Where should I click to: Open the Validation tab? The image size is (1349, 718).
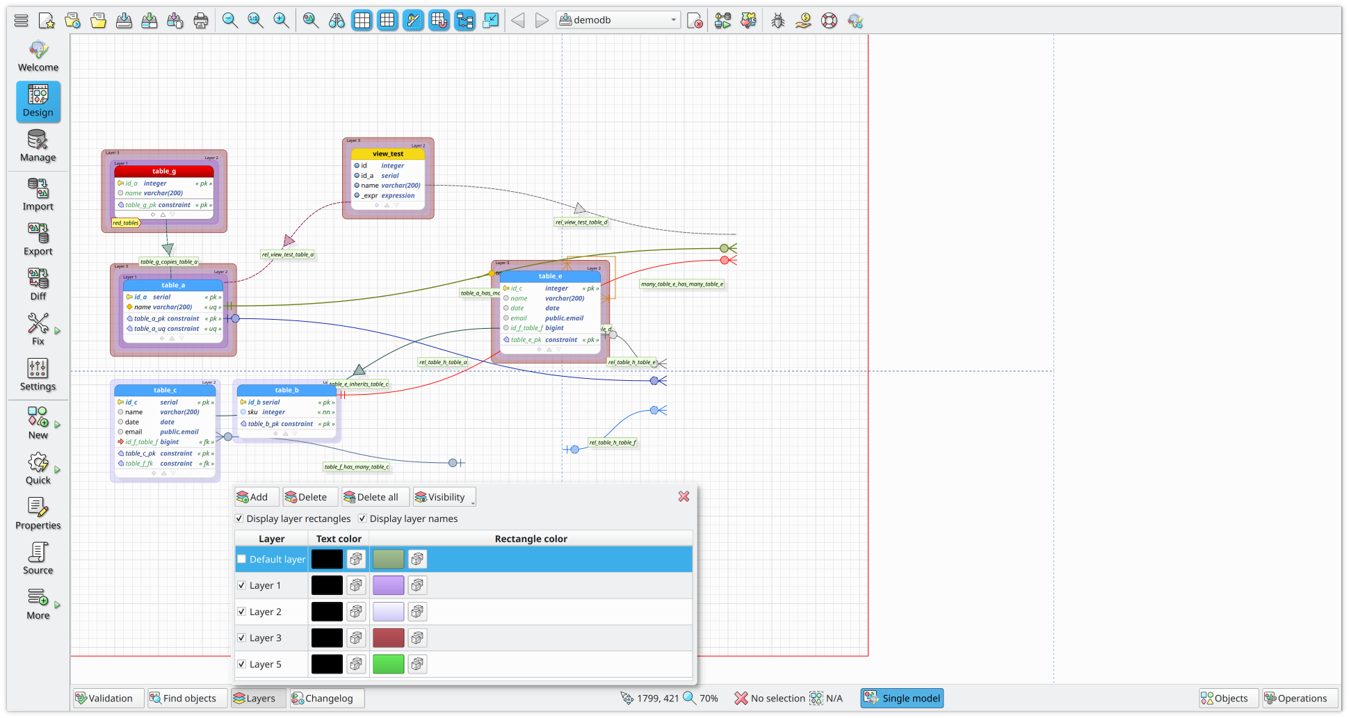click(x=108, y=699)
